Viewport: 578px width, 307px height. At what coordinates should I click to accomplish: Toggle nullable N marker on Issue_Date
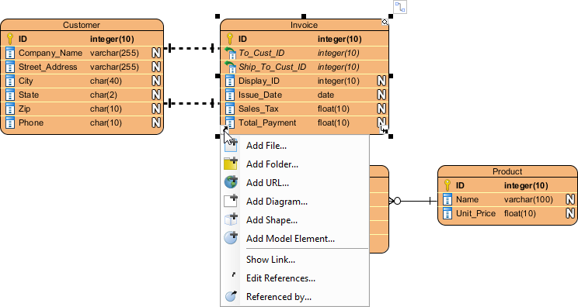(x=381, y=95)
